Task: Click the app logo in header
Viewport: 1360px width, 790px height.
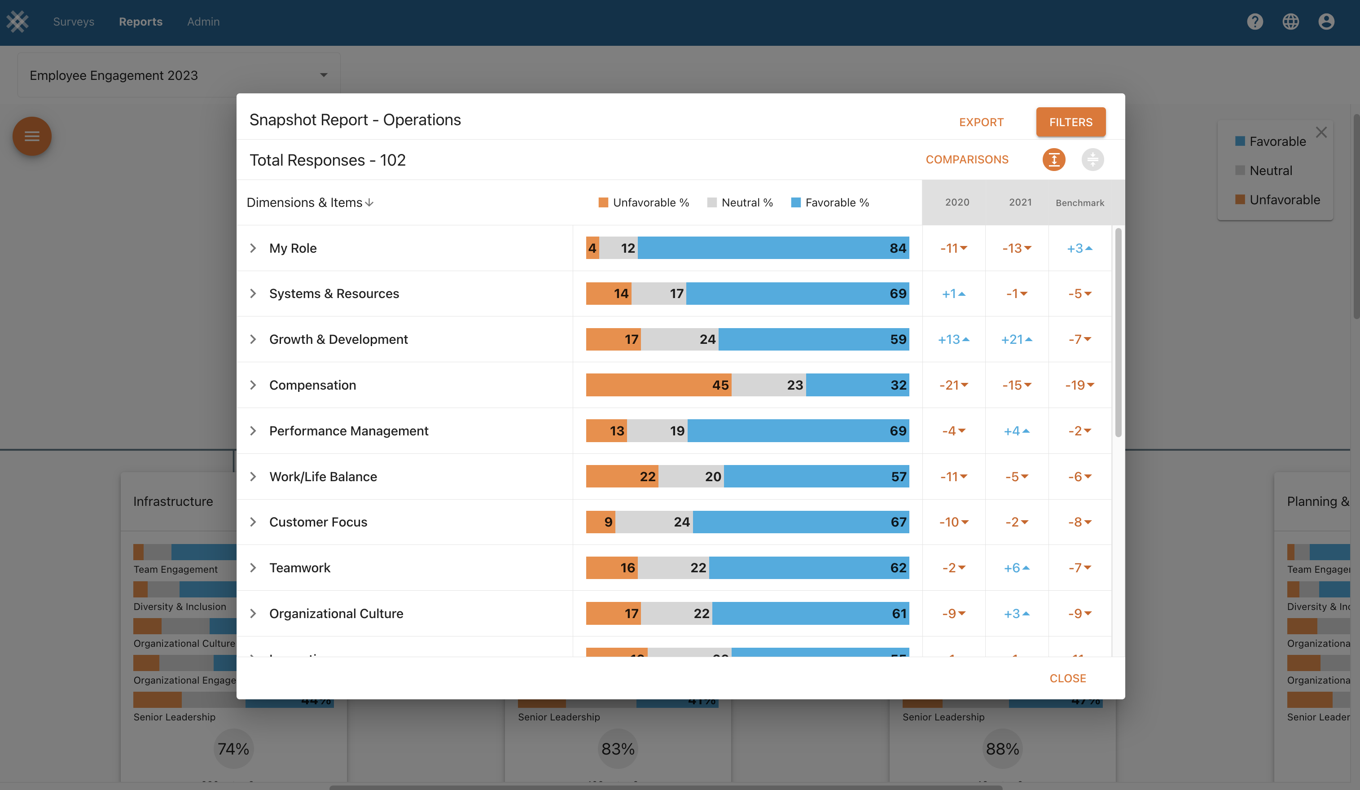Action: 18,22
